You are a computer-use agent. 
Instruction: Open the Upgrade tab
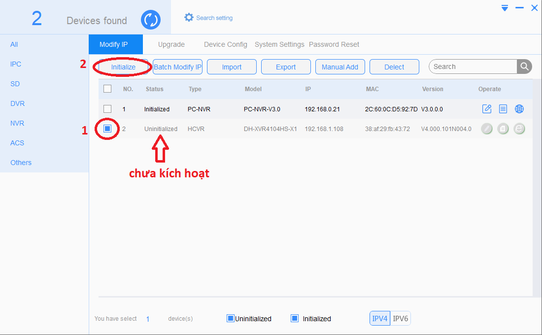[171, 44]
